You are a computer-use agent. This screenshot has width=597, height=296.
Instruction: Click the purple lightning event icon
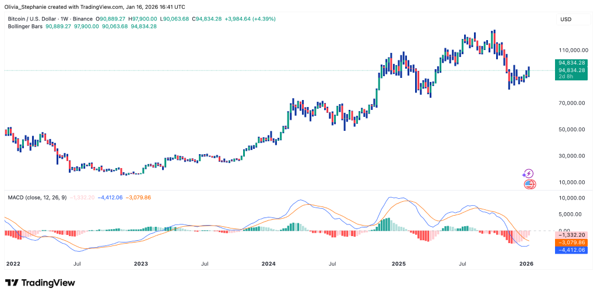[x=528, y=173]
